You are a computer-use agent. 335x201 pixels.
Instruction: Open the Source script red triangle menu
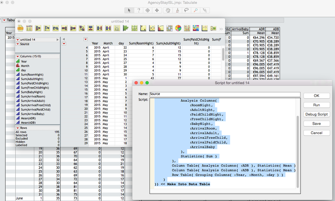18,44
